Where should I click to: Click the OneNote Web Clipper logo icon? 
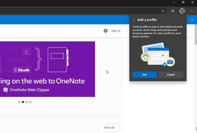[6, 90]
